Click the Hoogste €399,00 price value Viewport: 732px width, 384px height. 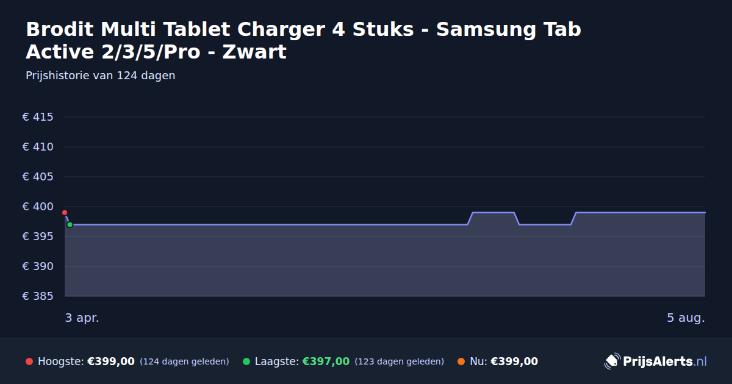111,361
